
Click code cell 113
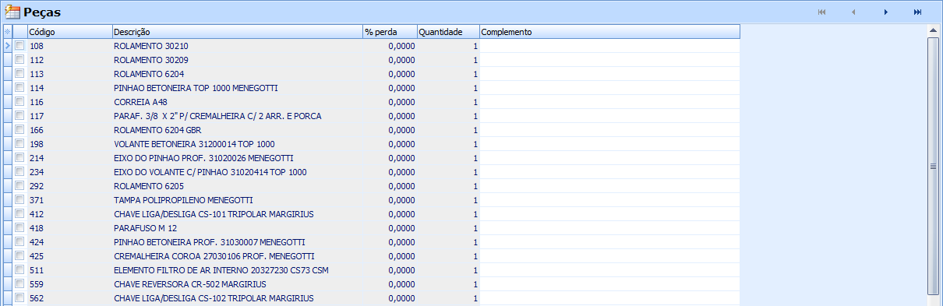(x=69, y=74)
